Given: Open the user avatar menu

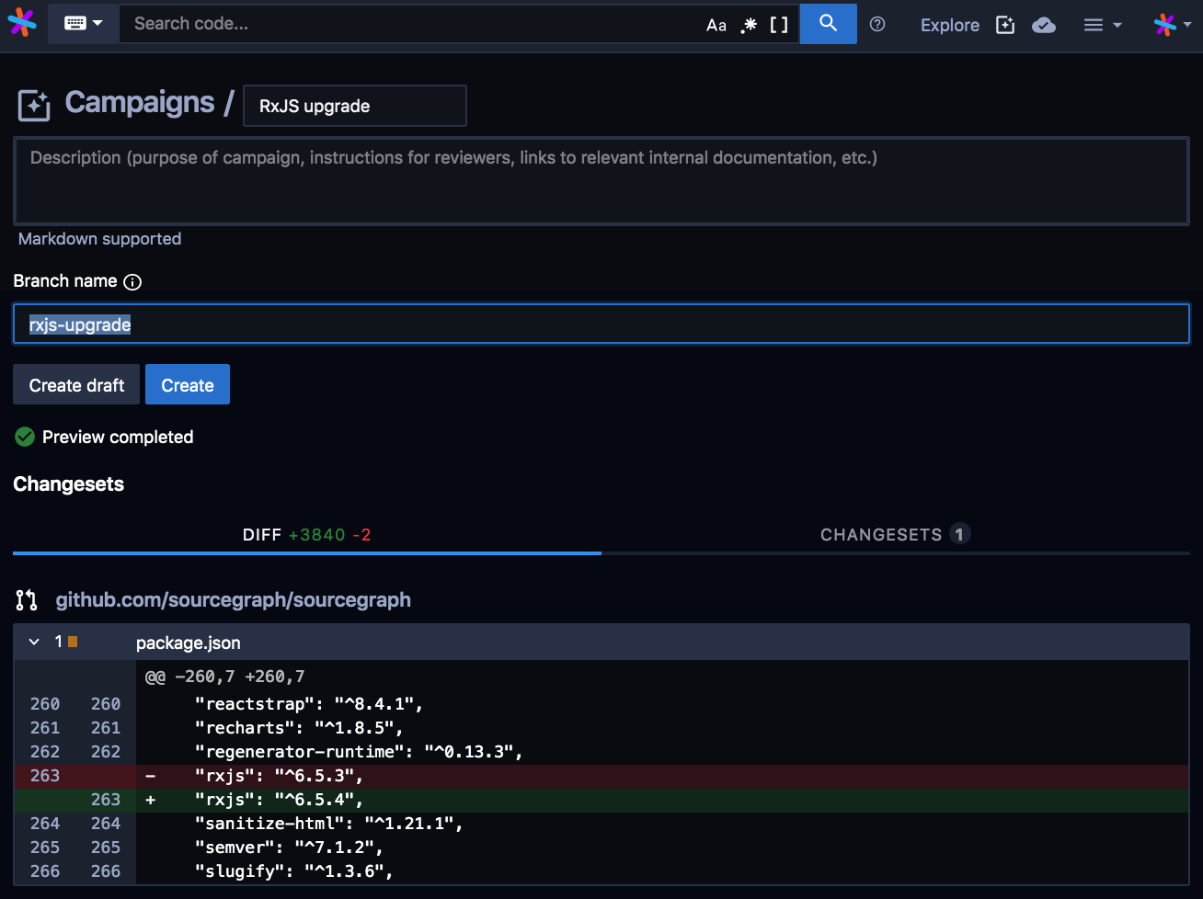Looking at the screenshot, I should (x=1173, y=25).
